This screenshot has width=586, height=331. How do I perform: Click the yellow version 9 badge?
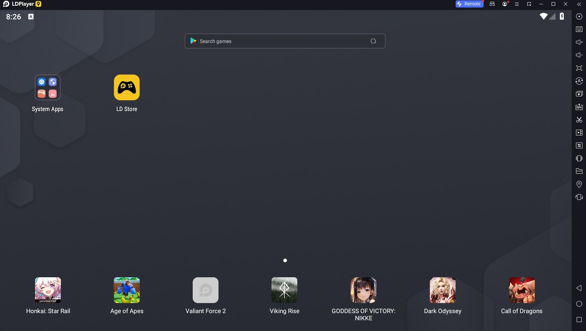point(38,4)
